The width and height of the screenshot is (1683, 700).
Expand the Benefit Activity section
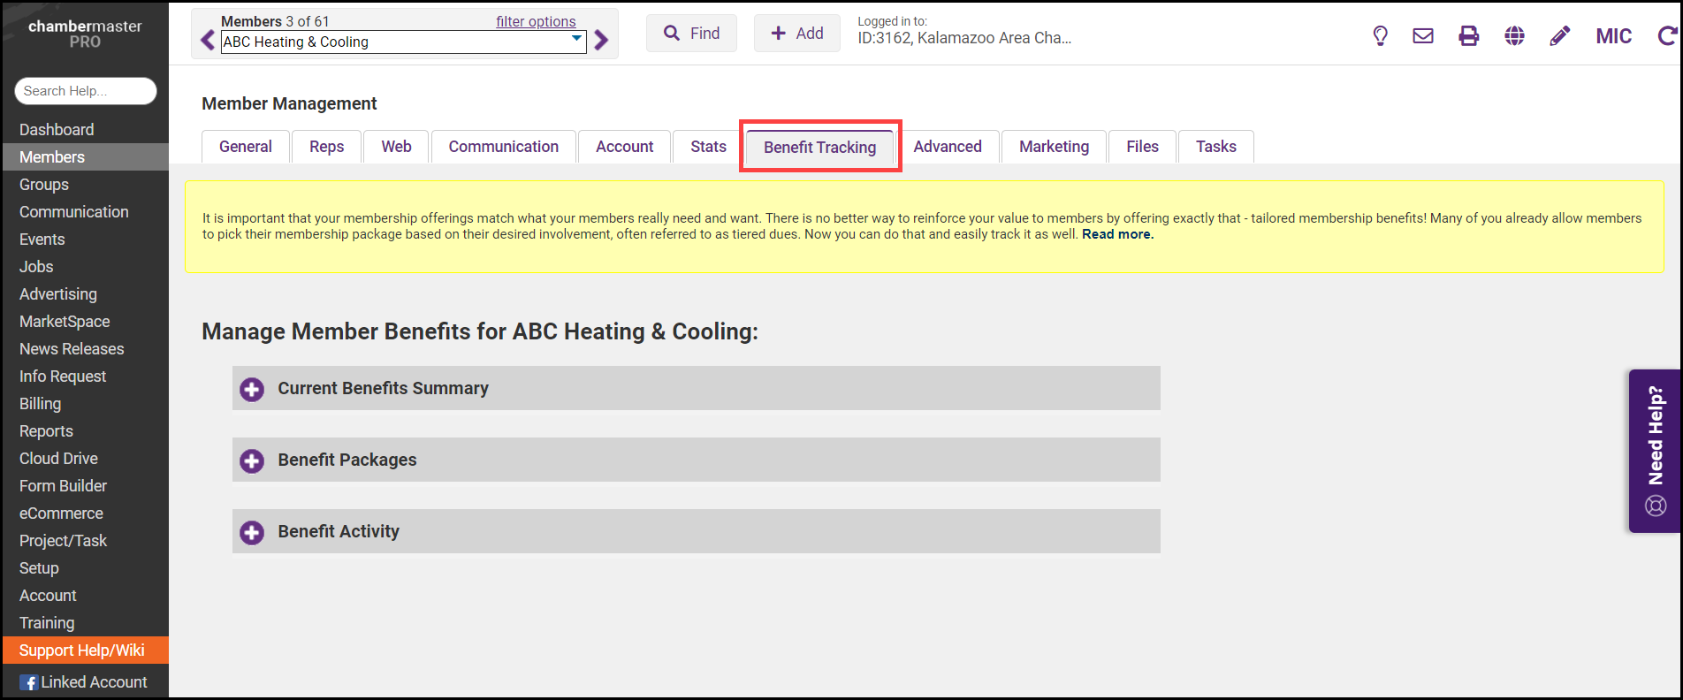(x=252, y=533)
